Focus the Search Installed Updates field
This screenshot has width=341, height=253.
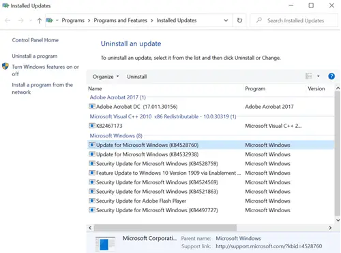[x=294, y=20]
